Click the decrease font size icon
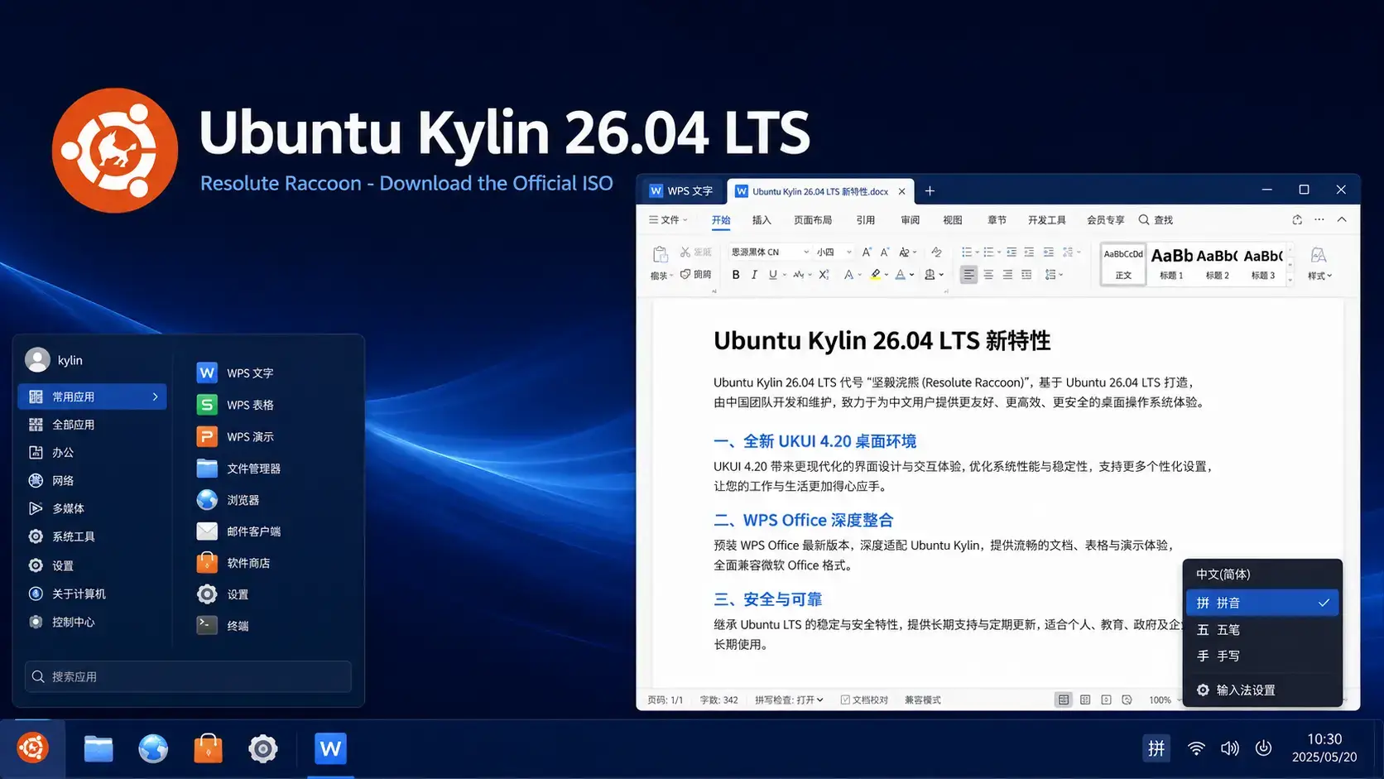The width and height of the screenshot is (1384, 779). (885, 252)
